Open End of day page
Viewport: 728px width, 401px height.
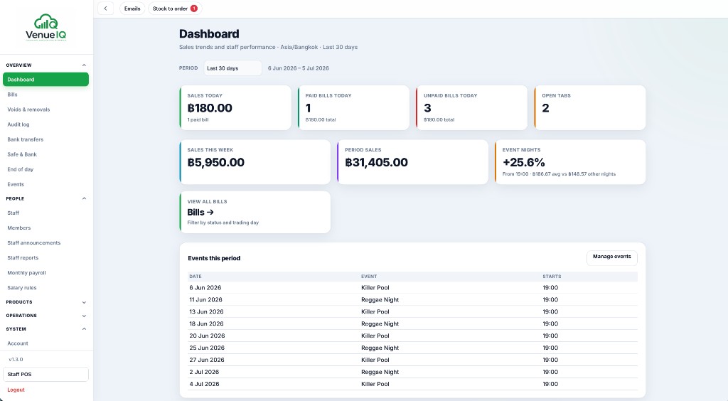(x=45, y=169)
